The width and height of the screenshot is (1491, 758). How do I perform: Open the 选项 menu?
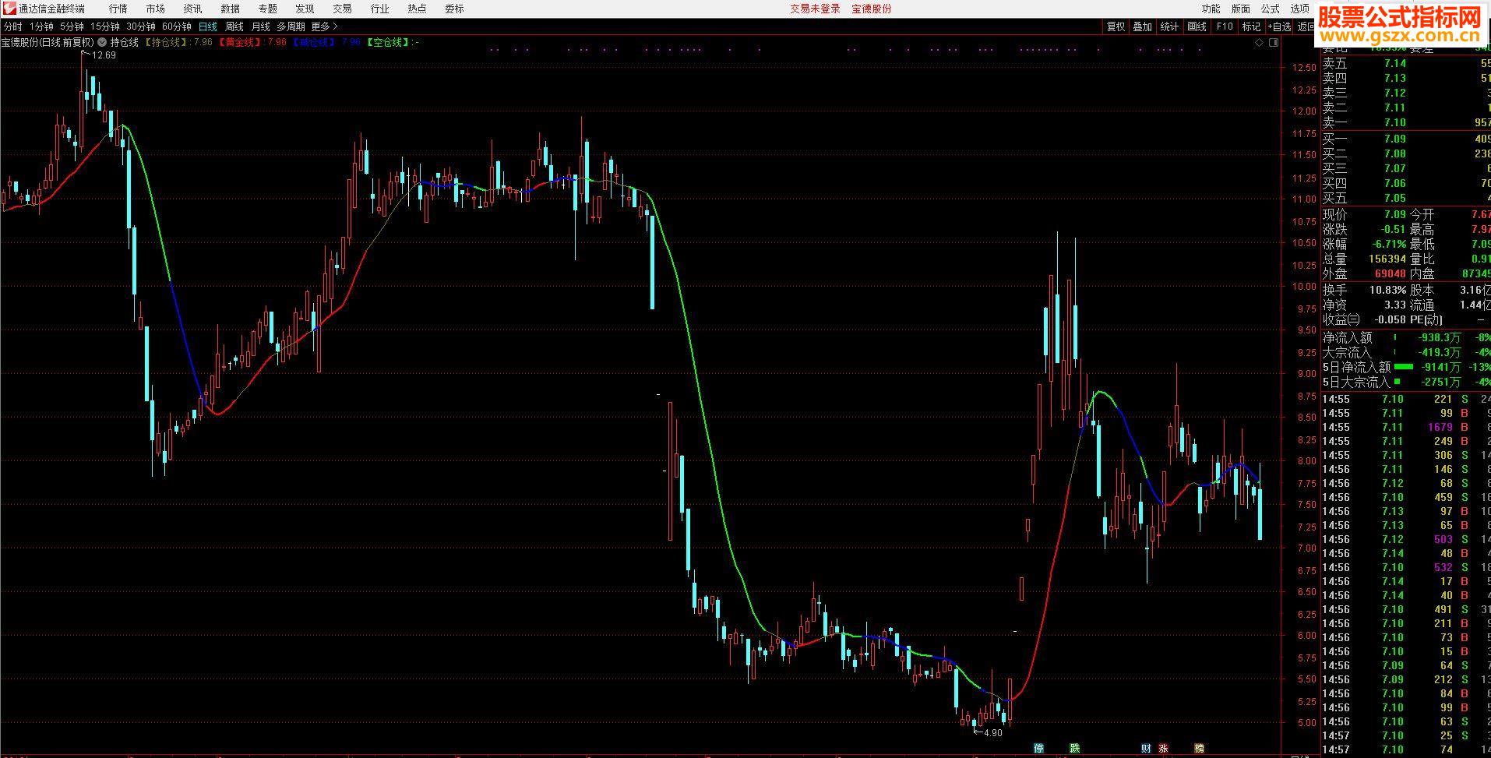1300,9
